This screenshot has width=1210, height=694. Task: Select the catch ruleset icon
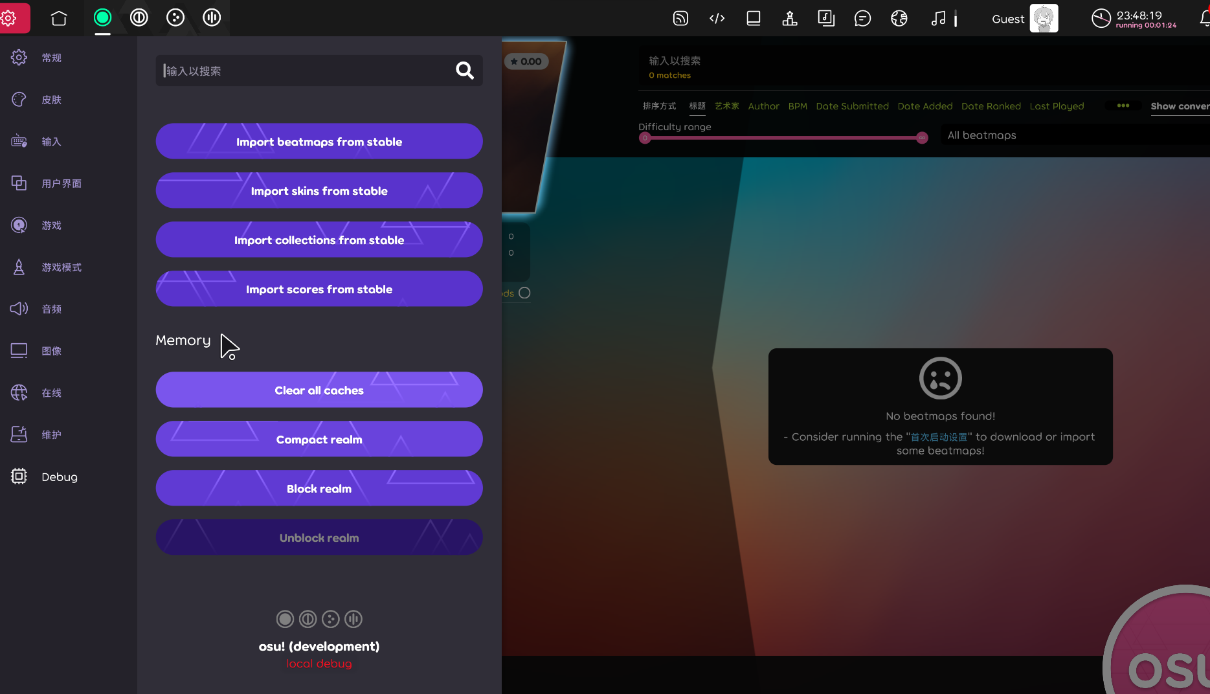(175, 18)
